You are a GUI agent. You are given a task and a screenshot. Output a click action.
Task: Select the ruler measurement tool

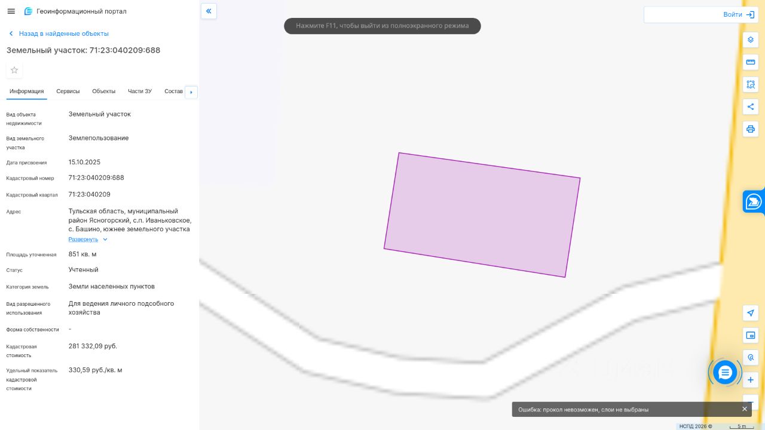[751, 62]
